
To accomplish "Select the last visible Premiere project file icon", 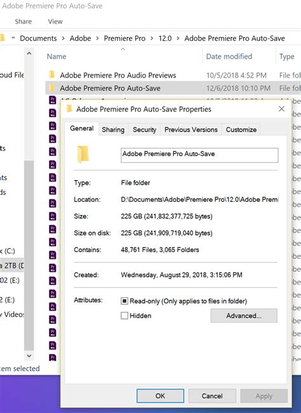I will coord(53,358).
